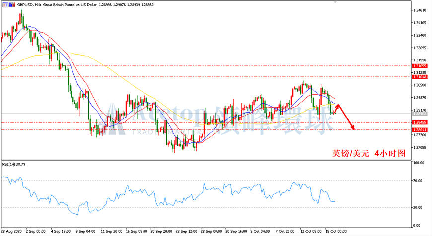Click the gray current price tag on axis
Viewport: 432px width, 236px height.
pyautogui.click(x=420, y=114)
